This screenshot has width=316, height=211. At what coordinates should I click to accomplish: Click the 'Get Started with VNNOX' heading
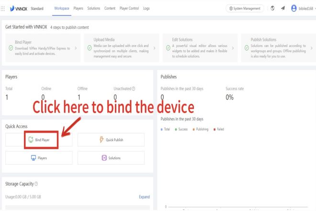coord(26,27)
